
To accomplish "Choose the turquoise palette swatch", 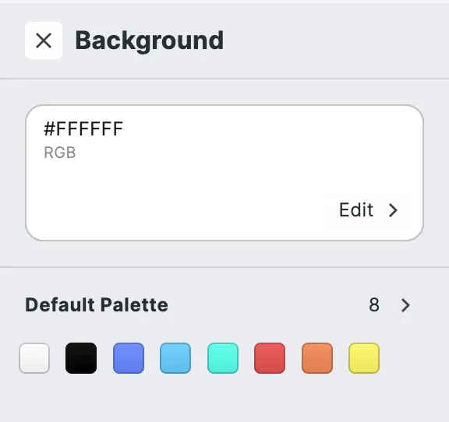I will pos(223,358).
